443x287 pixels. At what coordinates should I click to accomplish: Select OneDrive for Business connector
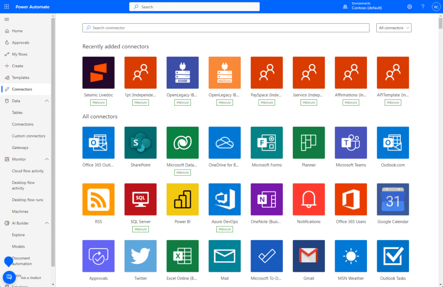(225, 143)
